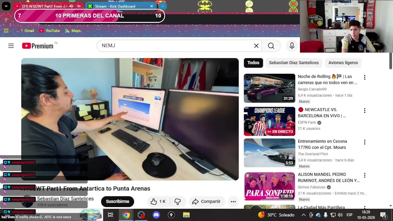Select the Sebastian Diaz Santelices filter chip
This screenshot has height=221, width=393.
(x=294, y=63)
